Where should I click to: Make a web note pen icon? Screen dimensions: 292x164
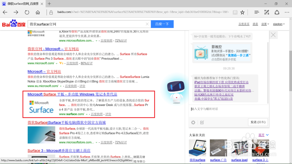coord(267,12)
